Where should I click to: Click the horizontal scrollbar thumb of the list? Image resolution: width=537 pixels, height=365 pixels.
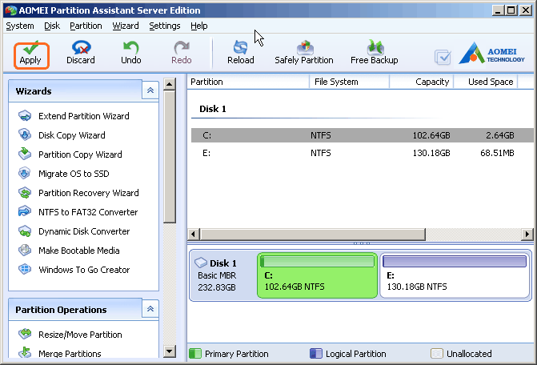pyautogui.click(x=313, y=235)
